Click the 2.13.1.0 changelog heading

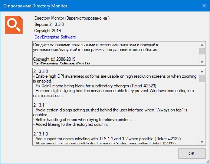(x=40, y=134)
